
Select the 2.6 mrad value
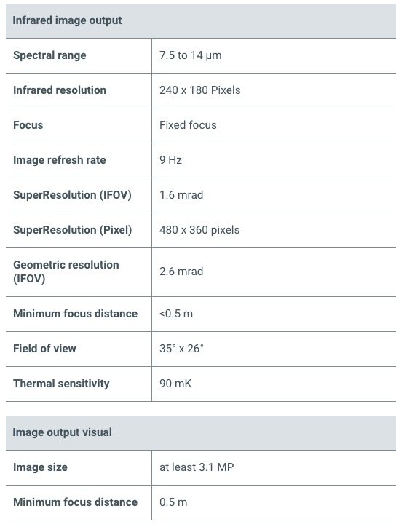(x=181, y=272)
